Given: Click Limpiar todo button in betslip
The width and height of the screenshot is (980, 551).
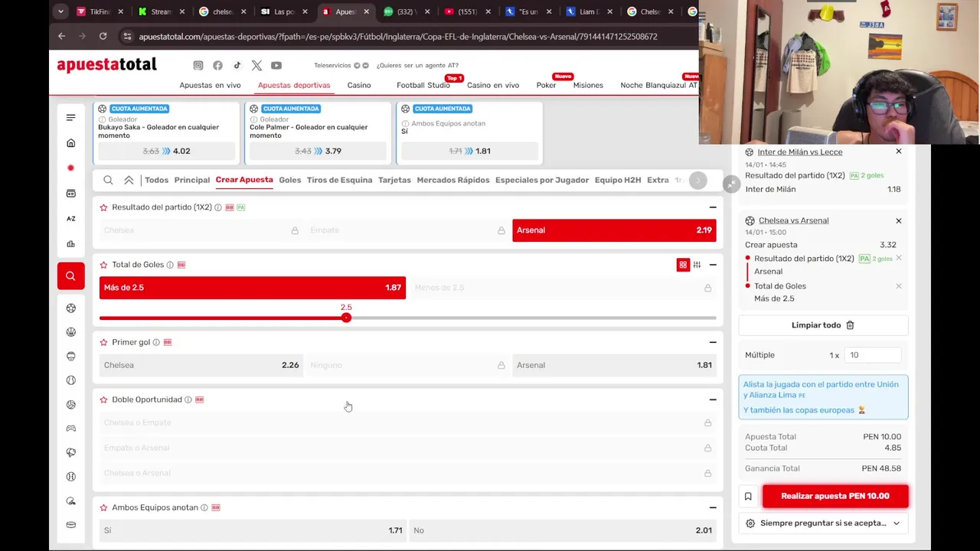Looking at the screenshot, I should [823, 325].
